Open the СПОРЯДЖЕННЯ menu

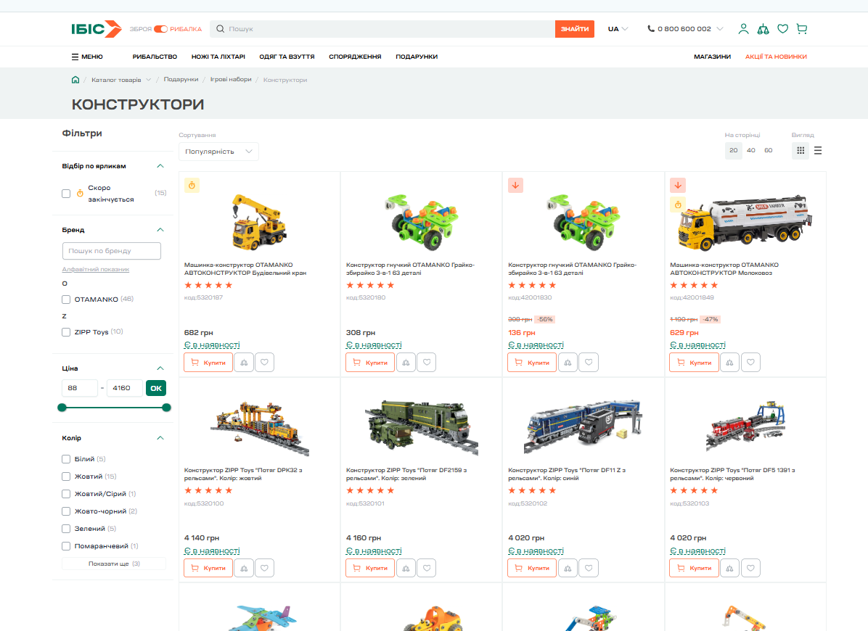pos(355,57)
